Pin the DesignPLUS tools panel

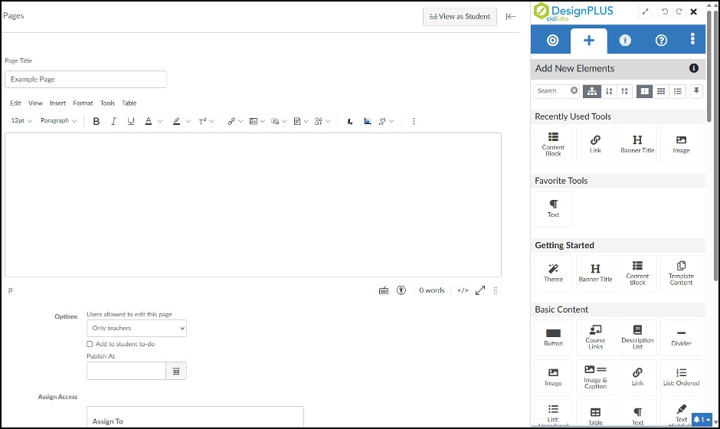tap(696, 91)
